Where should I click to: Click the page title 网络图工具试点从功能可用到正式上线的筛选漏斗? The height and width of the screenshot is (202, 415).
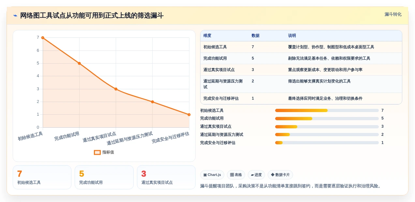(92, 16)
